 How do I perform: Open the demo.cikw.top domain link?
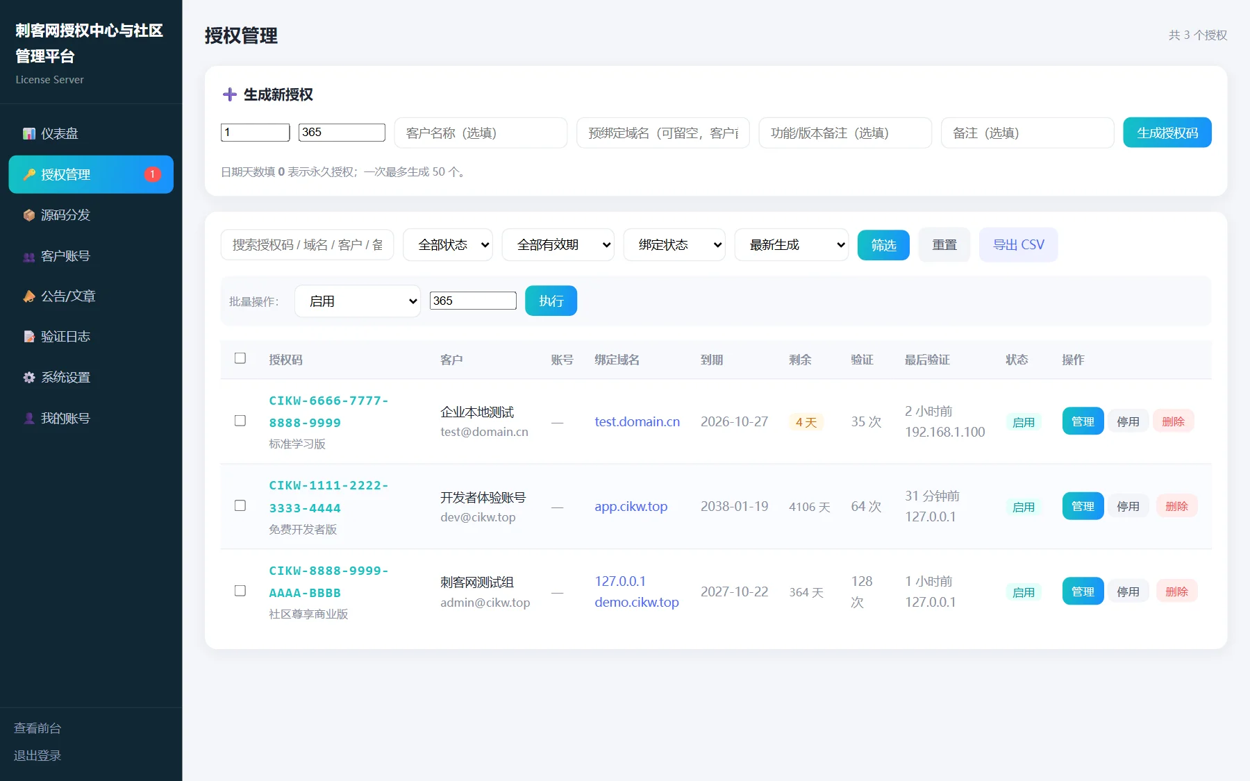(636, 602)
